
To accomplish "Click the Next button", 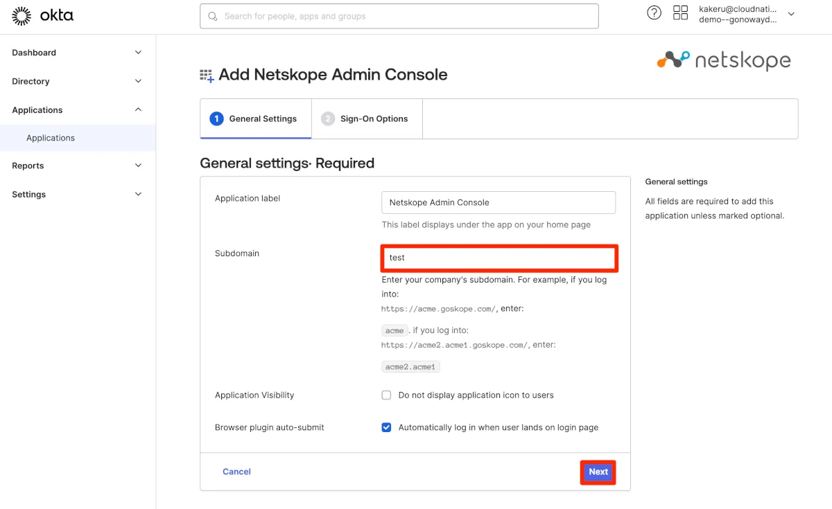I will pyautogui.click(x=598, y=472).
